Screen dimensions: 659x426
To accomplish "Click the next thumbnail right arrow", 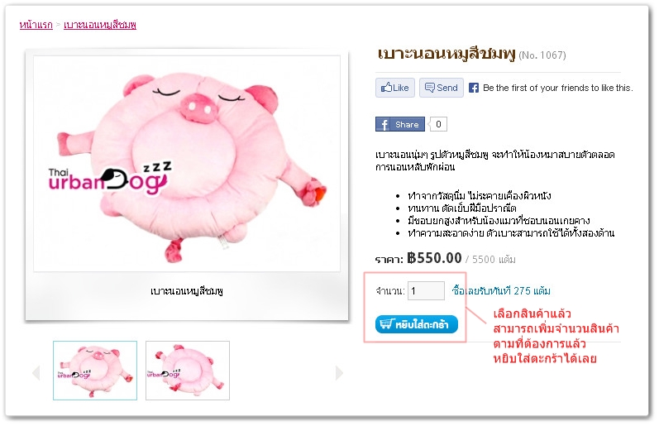I will tap(339, 372).
